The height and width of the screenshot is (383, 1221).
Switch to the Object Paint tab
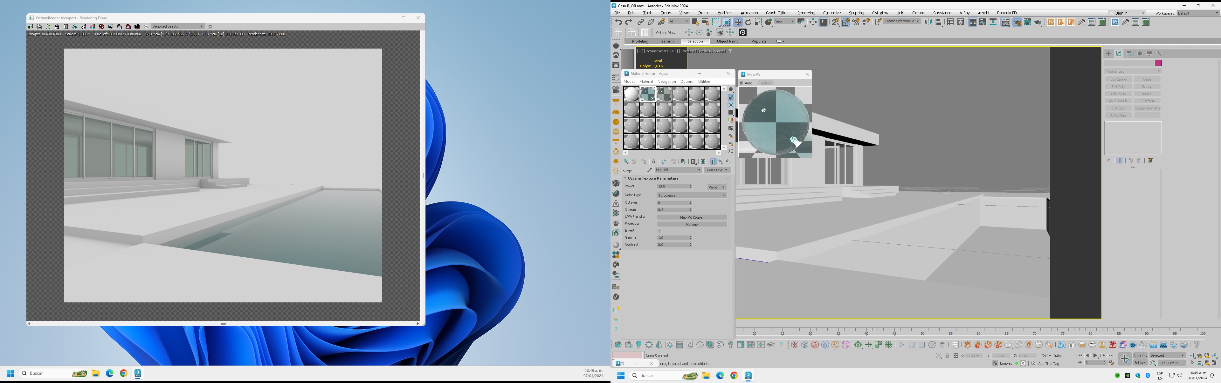tap(727, 41)
